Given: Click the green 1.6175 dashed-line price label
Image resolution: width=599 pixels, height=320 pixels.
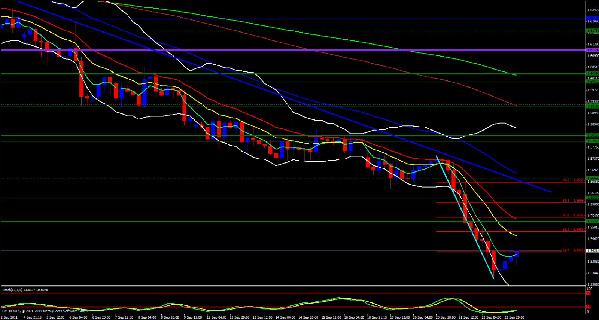Looking at the screenshot, I should pyautogui.click(x=592, y=31).
